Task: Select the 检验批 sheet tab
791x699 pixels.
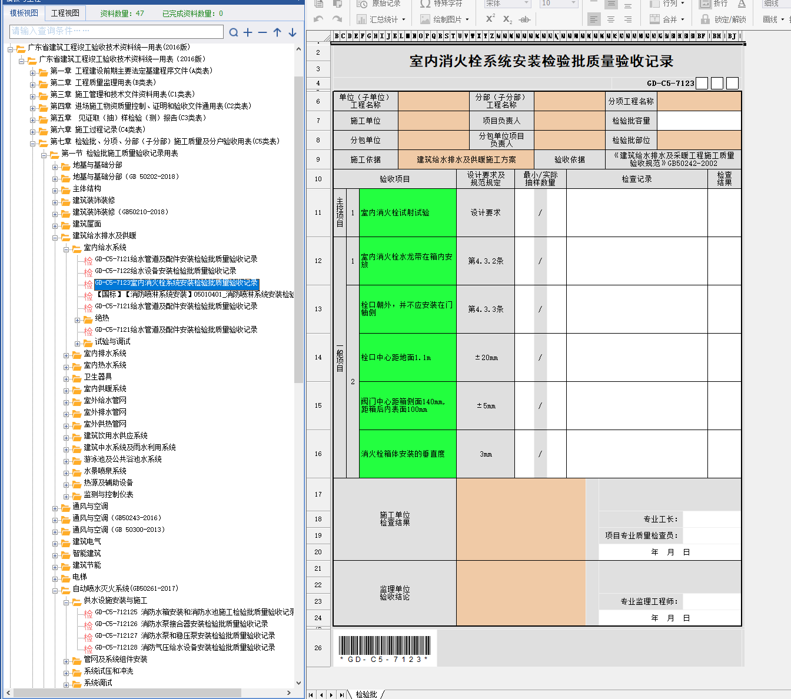Action: pos(366,695)
